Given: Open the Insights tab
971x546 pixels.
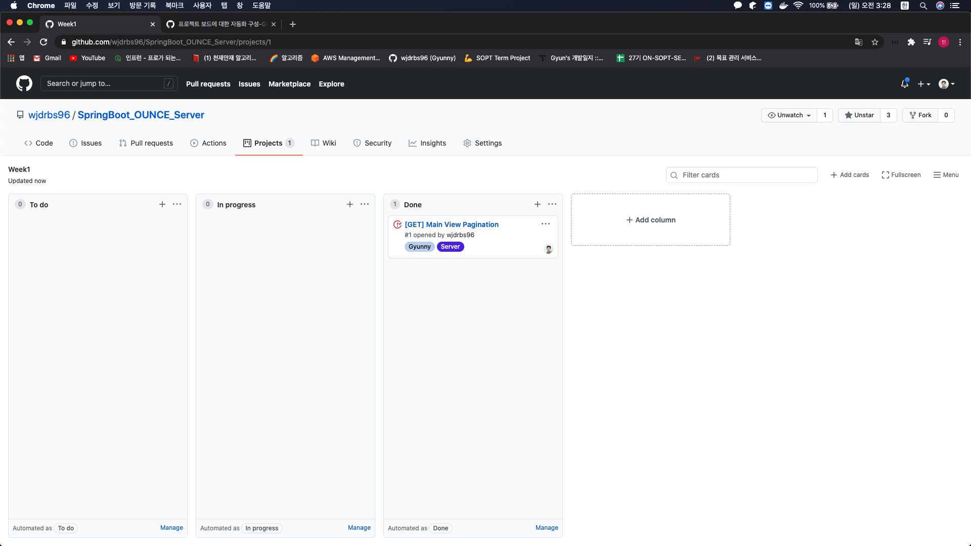Looking at the screenshot, I should (x=427, y=143).
